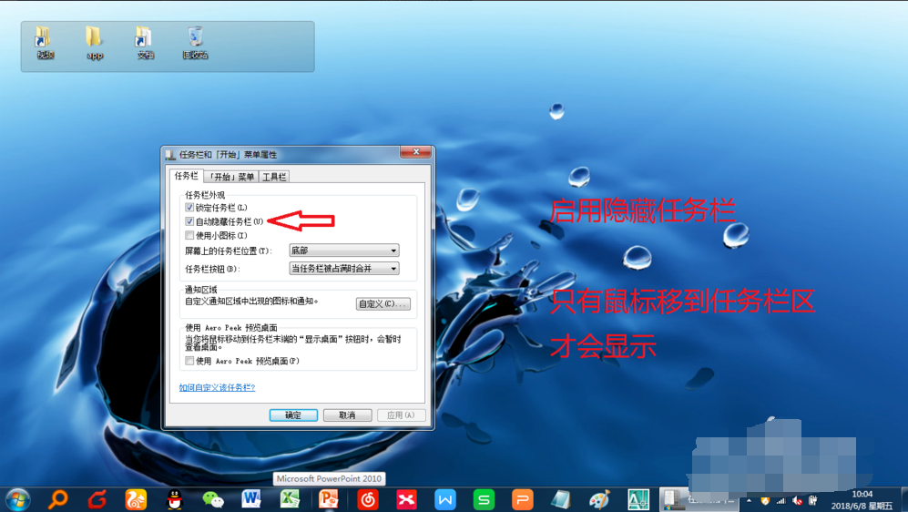
Task: Open Microsoft Excel taskbar icon
Action: pyautogui.click(x=290, y=499)
